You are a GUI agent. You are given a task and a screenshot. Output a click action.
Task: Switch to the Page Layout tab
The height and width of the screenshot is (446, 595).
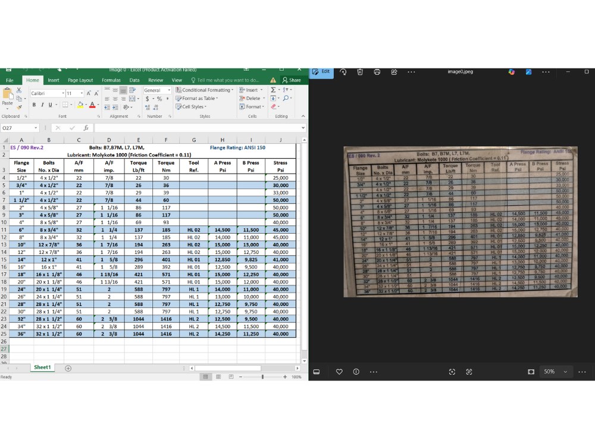click(80, 80)
